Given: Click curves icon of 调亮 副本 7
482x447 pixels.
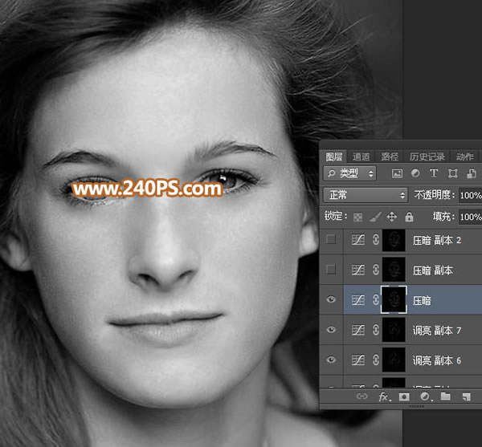Looking at the screenshot, I should [358, 330].
